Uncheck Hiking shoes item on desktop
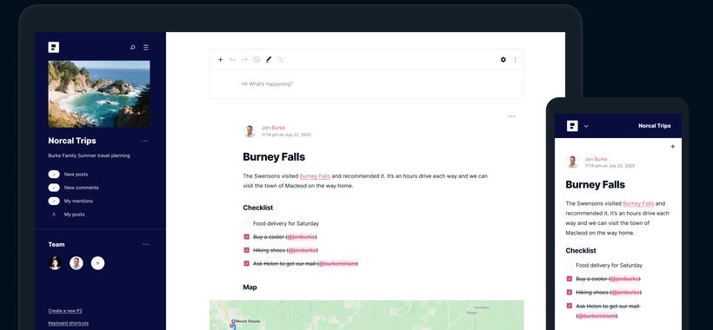Viewport: 713px width, 330px height. 246,250
